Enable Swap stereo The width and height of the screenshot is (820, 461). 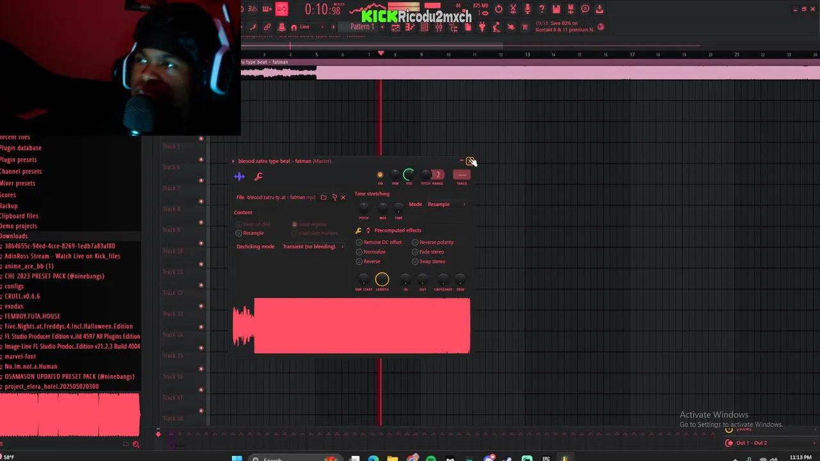[x=429, y=261]
